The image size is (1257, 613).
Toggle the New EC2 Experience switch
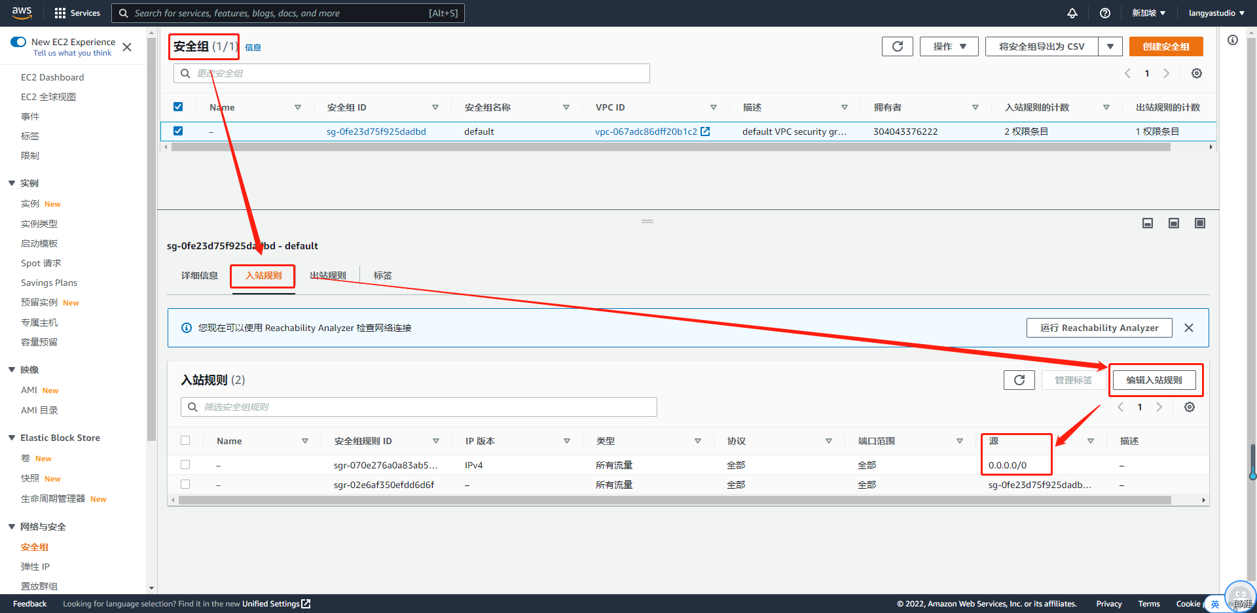pyautogui.click(x=18, y=42)
